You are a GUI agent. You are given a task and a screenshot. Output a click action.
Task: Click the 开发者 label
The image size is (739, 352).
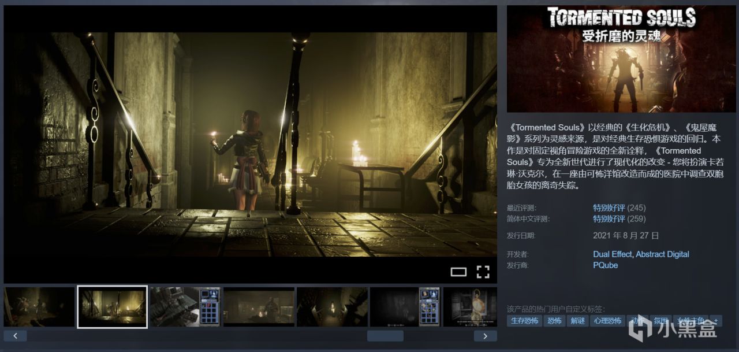click(x=517, y=254)
